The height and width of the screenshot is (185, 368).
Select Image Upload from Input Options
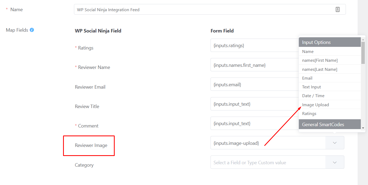pyautogui.click(x=315, y=105)
